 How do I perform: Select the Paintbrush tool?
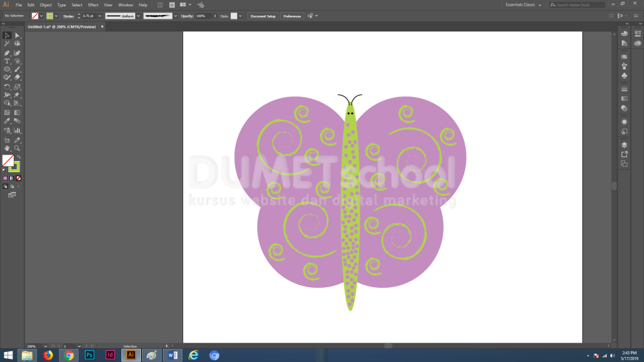[x=17, y=69]
